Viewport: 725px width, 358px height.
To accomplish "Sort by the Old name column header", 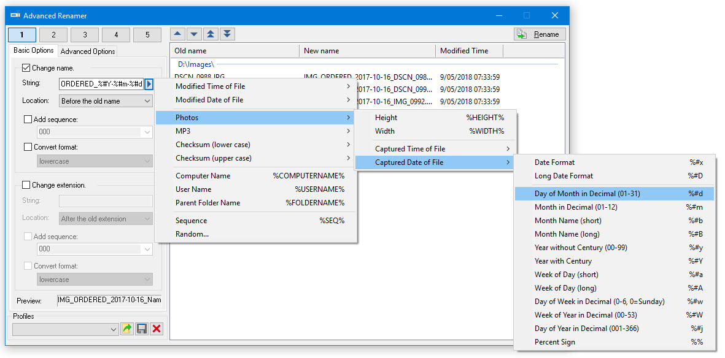I will tap(235, 51).
